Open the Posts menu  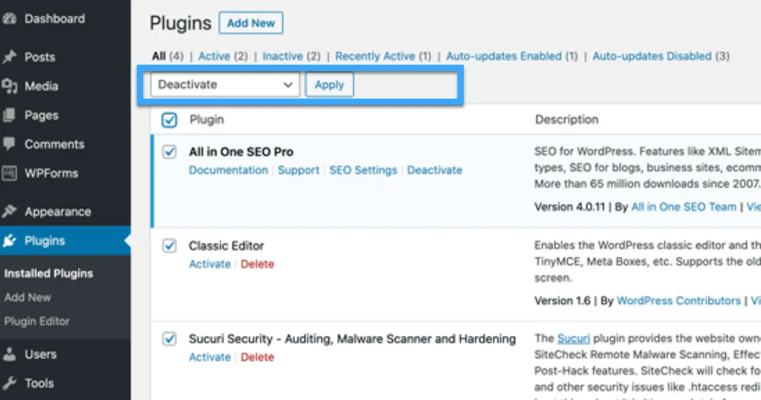[x=39, y=57]
